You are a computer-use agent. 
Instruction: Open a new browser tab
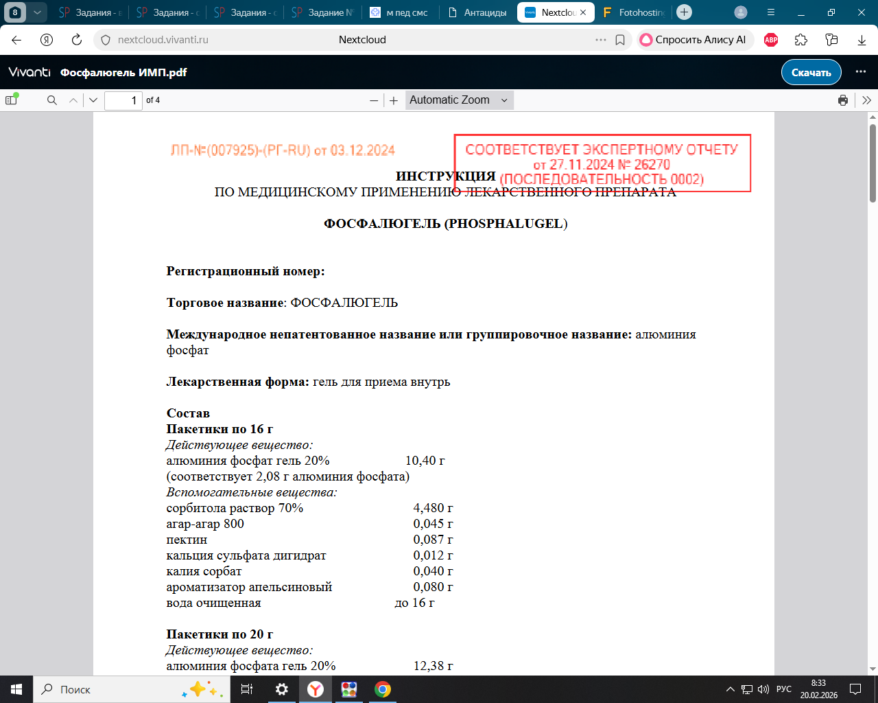(x=684, y=12)
